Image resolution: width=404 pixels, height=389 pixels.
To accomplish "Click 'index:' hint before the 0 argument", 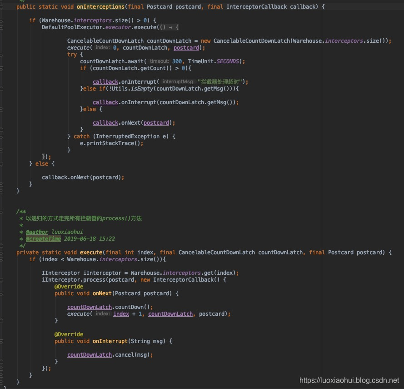I will tap(103, 47).
